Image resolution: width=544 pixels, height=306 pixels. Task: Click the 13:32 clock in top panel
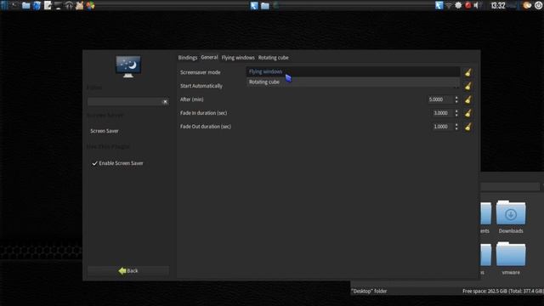[x=498, y=6]
